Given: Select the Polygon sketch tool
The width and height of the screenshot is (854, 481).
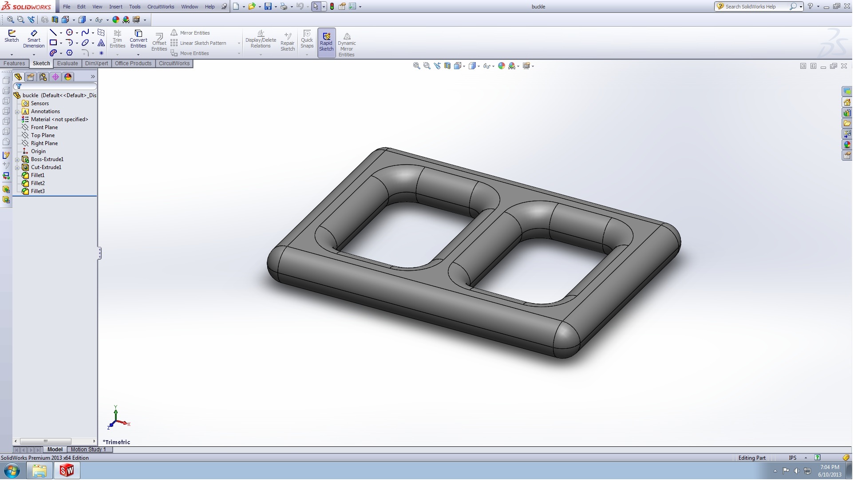Looking at the screenshot, I should [x=69, y=53].
